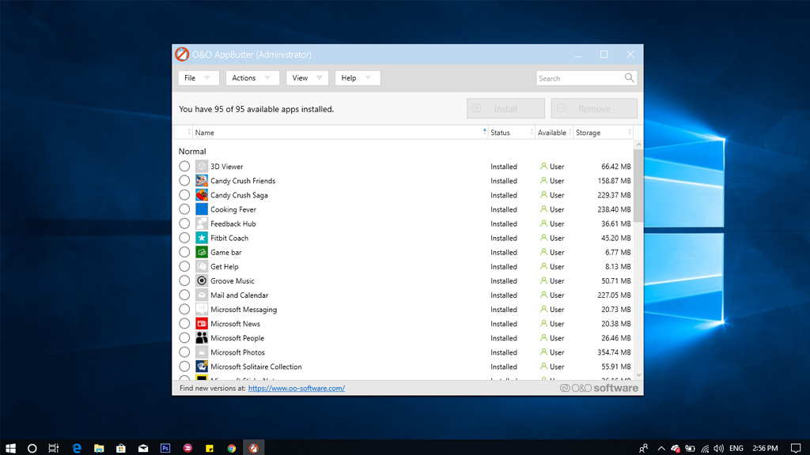Click the O&O AppBuster title bar logo
Viewport: 810px width, 455px height.
click(x=182, y=55)
